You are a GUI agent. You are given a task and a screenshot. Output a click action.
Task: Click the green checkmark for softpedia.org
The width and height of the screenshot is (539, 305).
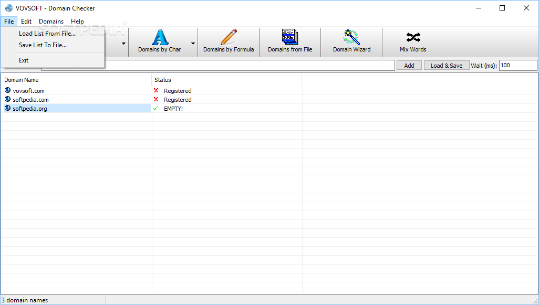point(156,108)
